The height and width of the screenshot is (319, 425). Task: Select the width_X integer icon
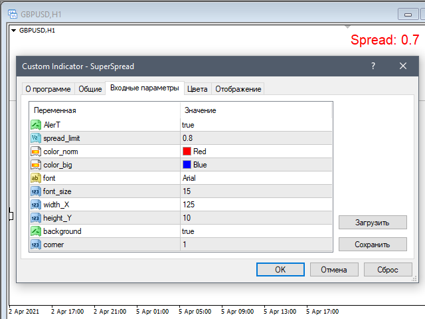coord(36,205)
